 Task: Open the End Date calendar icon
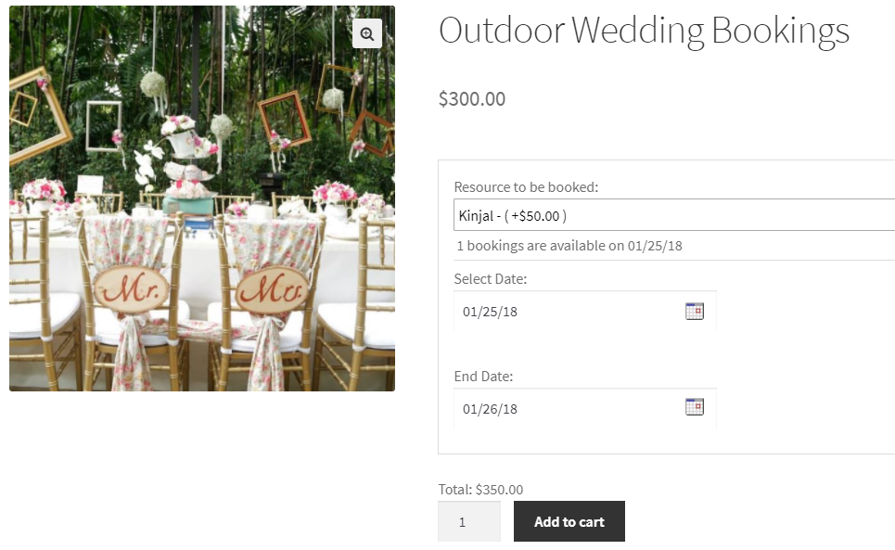pyautogui.click(x=695, y=407)
